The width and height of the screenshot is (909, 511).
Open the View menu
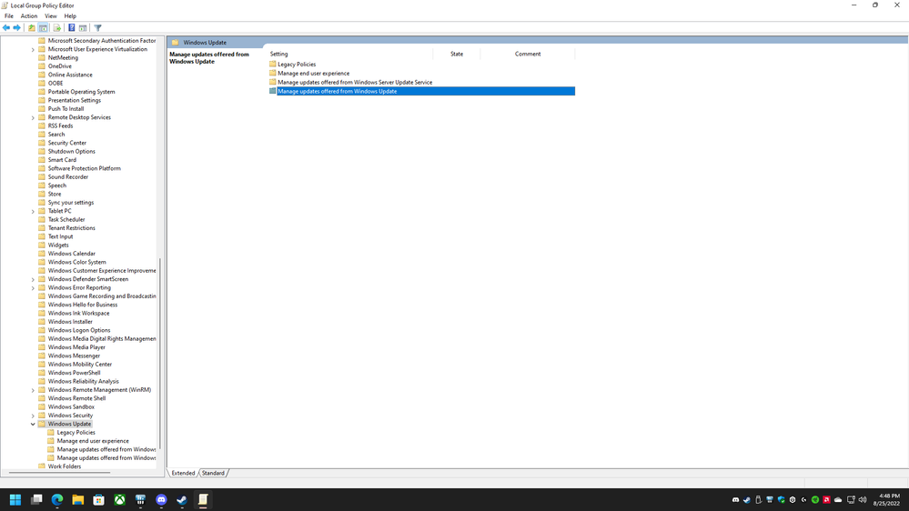tap(51, 16)
